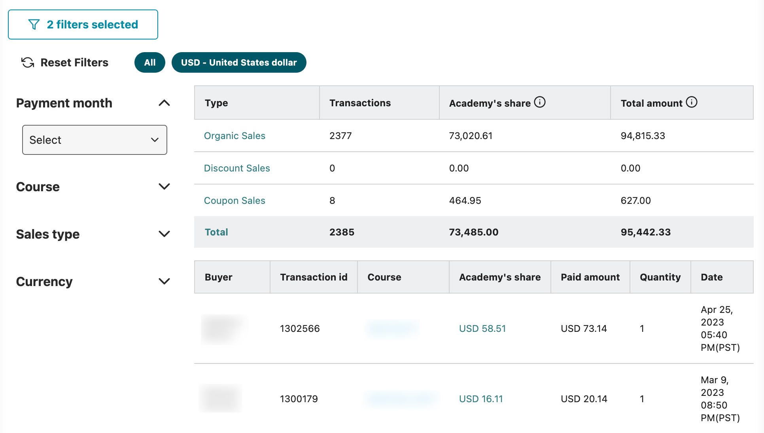Open blurred course link for transaction 1302566
Viewport: 764px width, 433px height.
[x=392, y=329]
